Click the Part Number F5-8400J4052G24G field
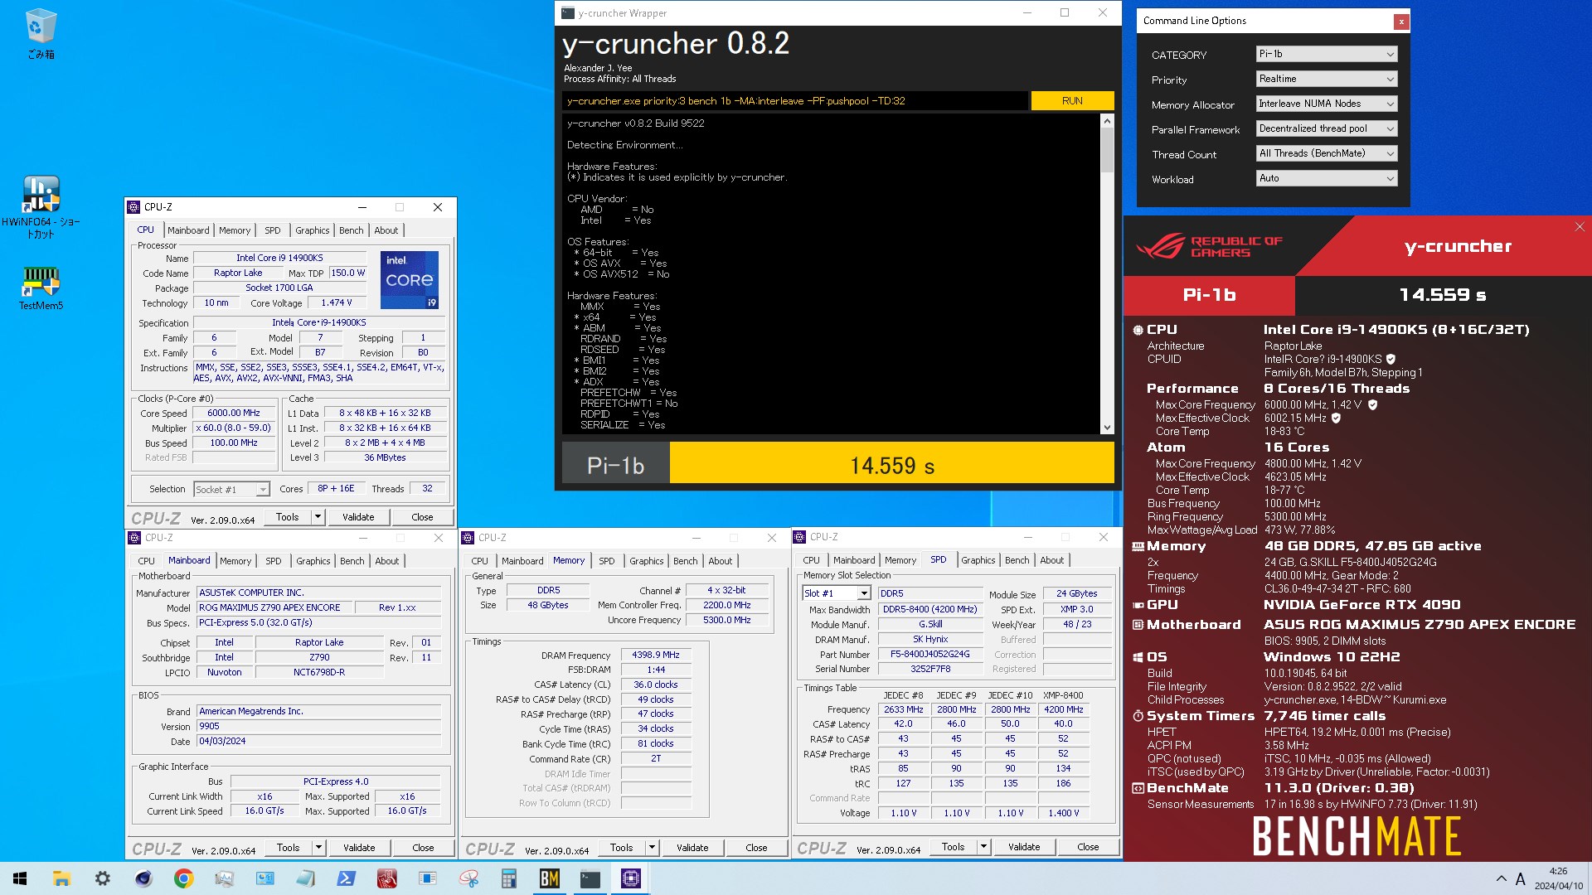 pos(929,654)
